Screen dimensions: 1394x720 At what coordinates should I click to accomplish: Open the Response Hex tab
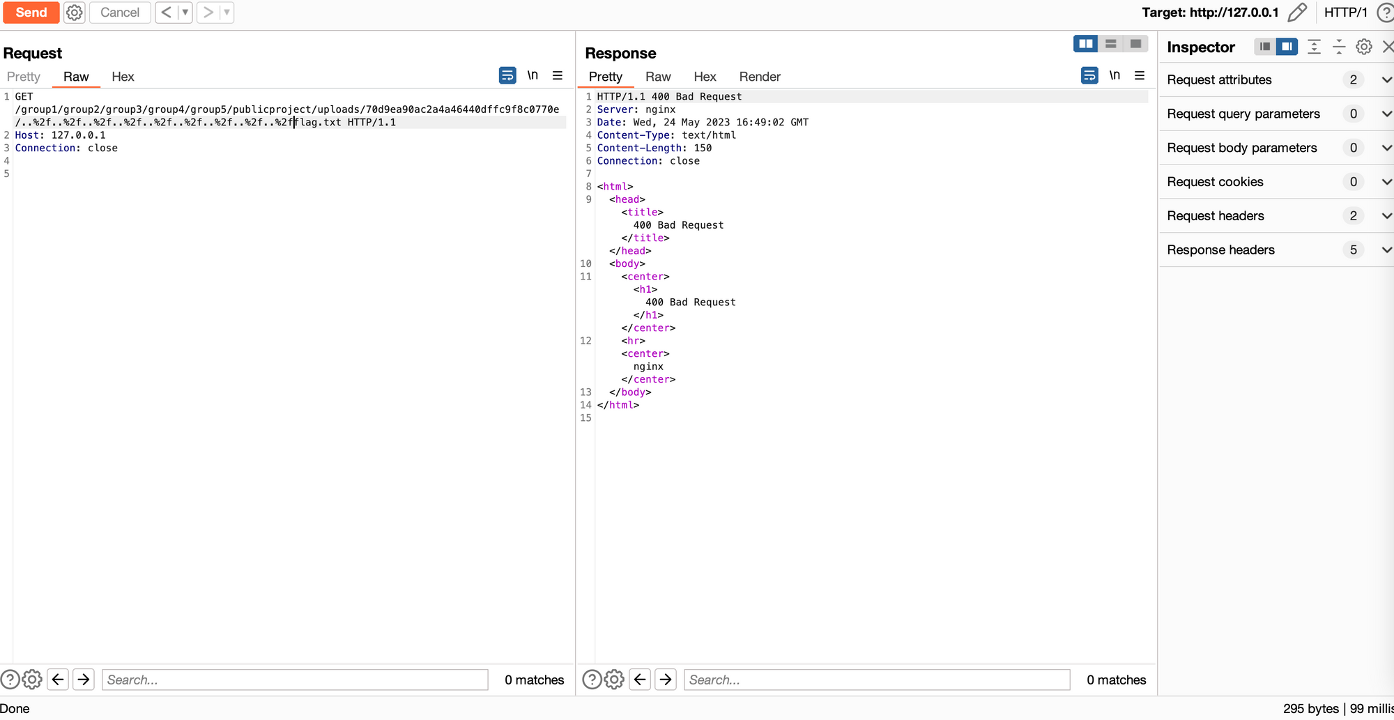click(x=705, y=77)
